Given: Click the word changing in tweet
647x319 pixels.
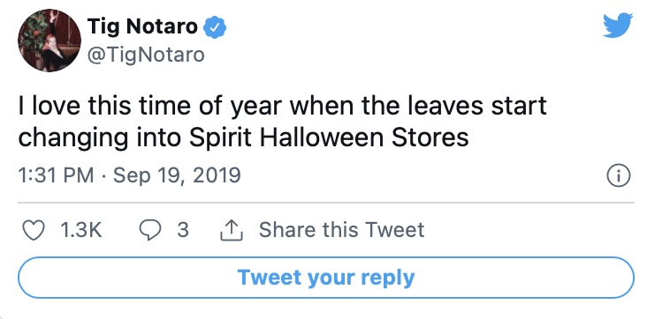Looking at the screenshot, I should 73,138.
